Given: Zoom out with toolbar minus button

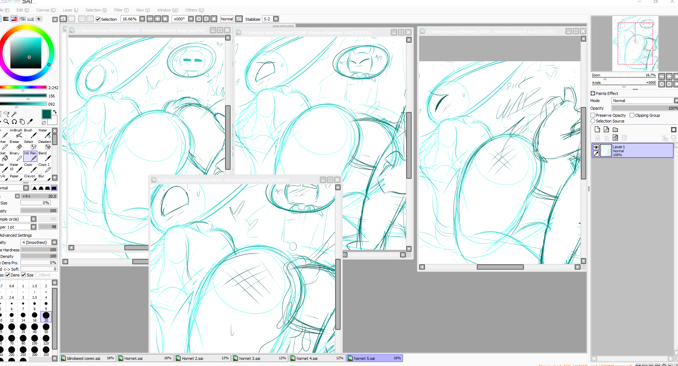Looking at the screenshot, I should [x=150, y=19].
